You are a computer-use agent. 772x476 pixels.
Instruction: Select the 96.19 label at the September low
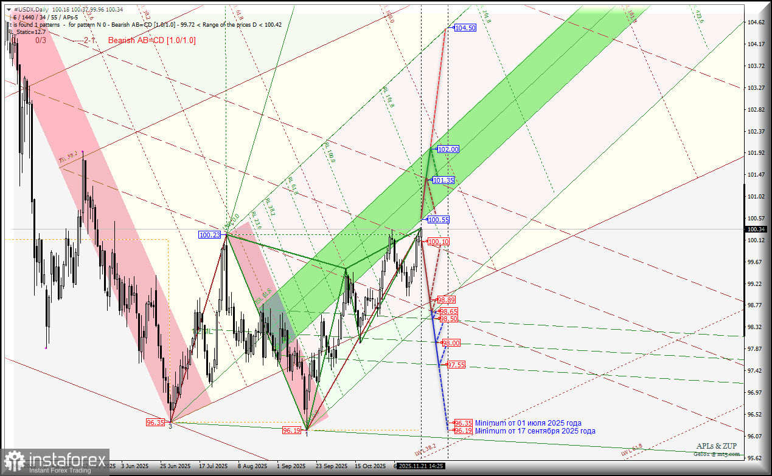point(291,430)
